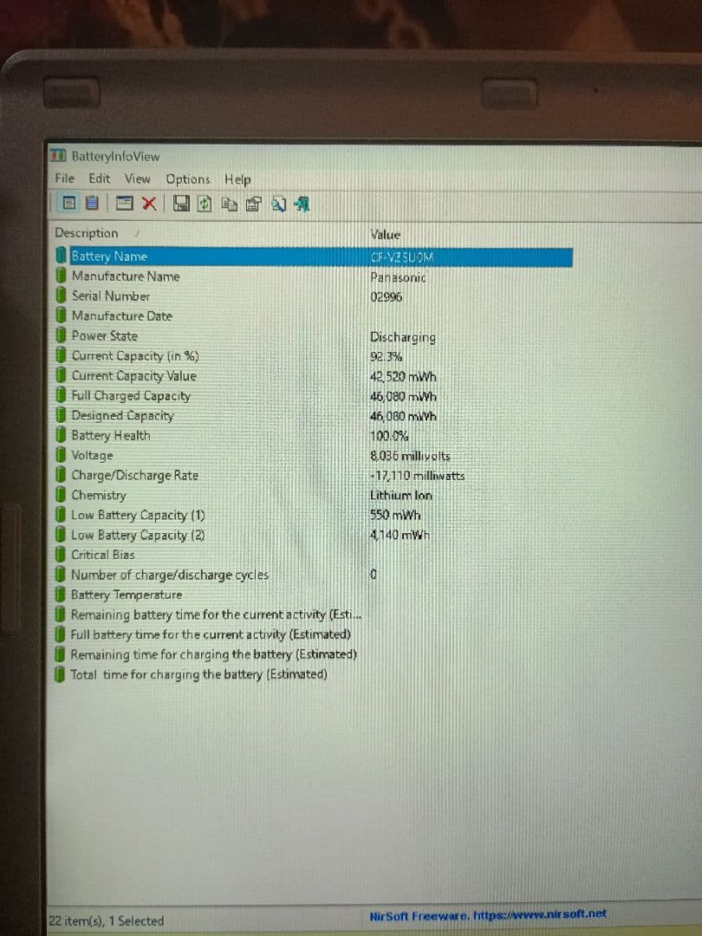Click the Copy Selected Items toolbar icon
This screenshot has width=702, height=936.
coord(229,205)
